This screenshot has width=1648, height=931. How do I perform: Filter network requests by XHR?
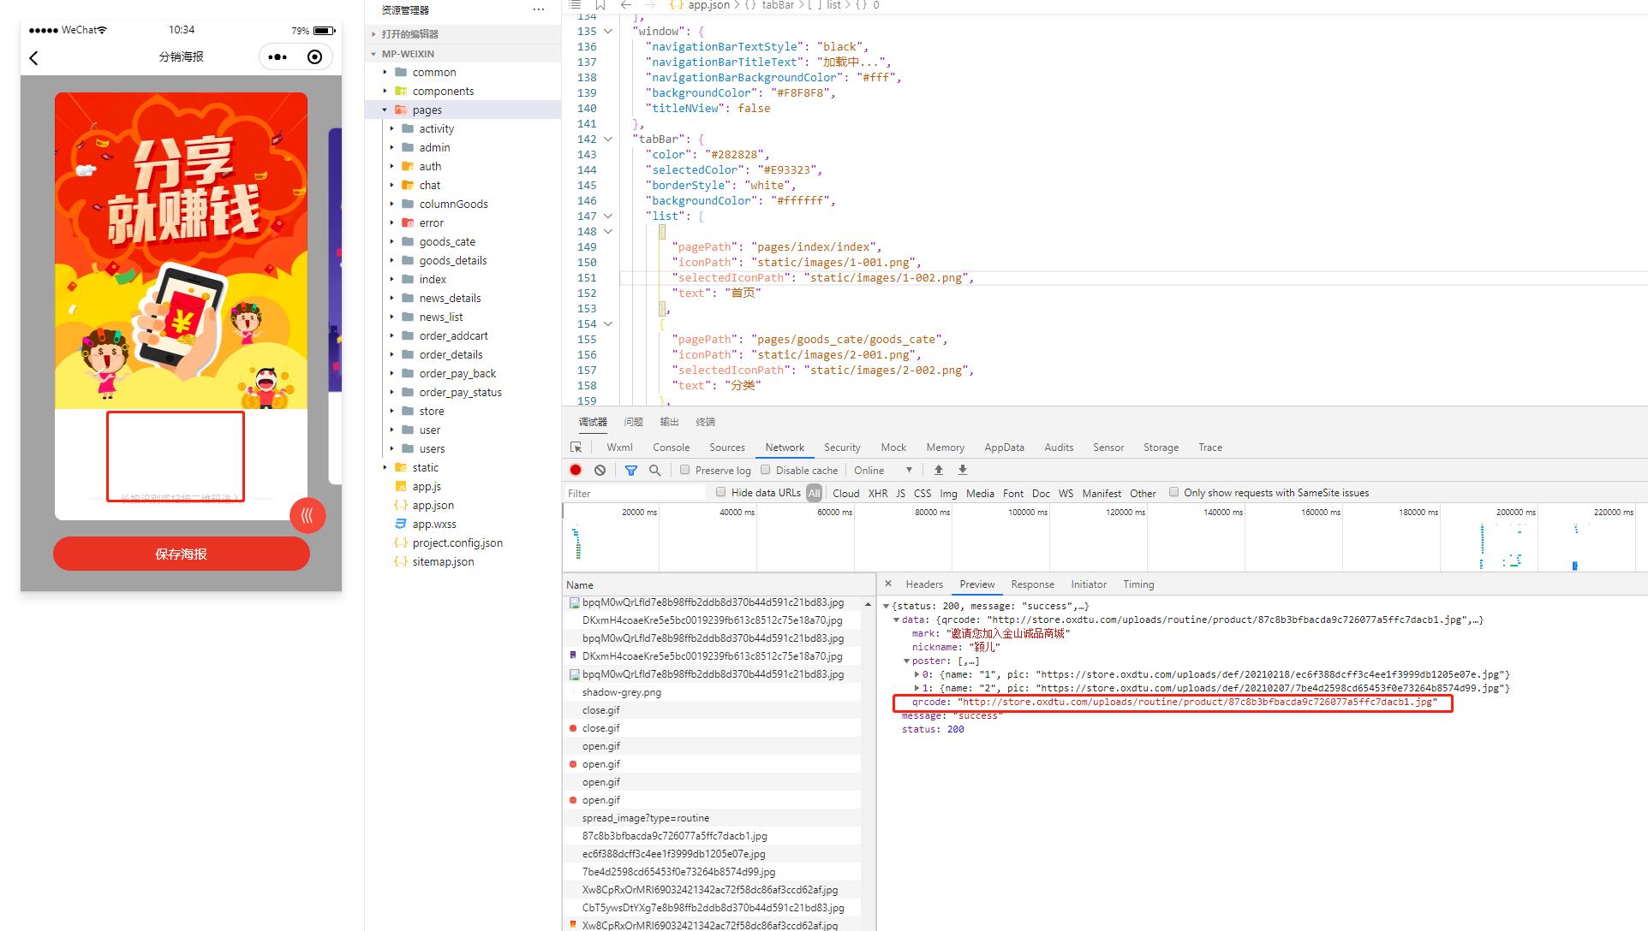click(877, 493)
